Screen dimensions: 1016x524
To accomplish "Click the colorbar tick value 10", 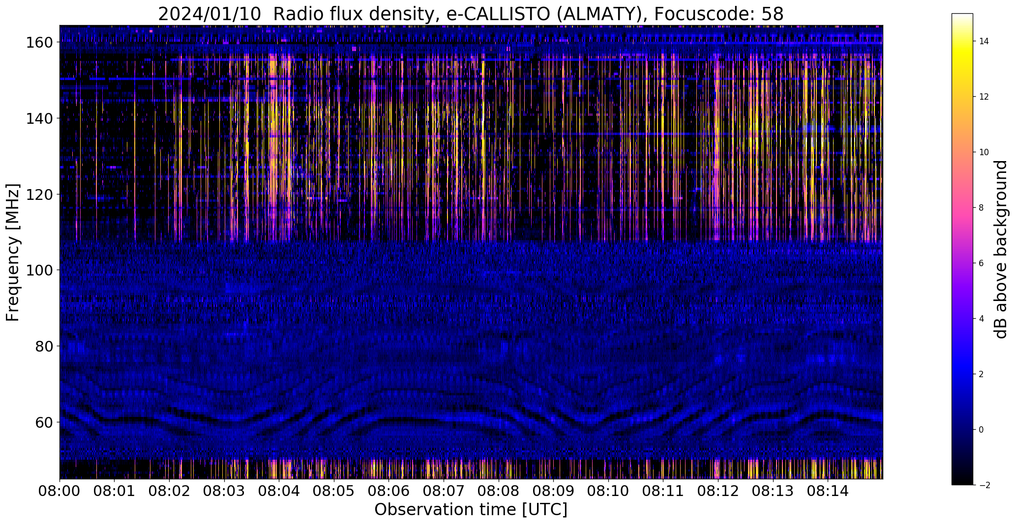I will pyautogui.click(x=984, y=152).
